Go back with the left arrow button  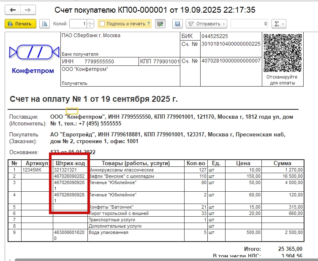pos(13,10)
